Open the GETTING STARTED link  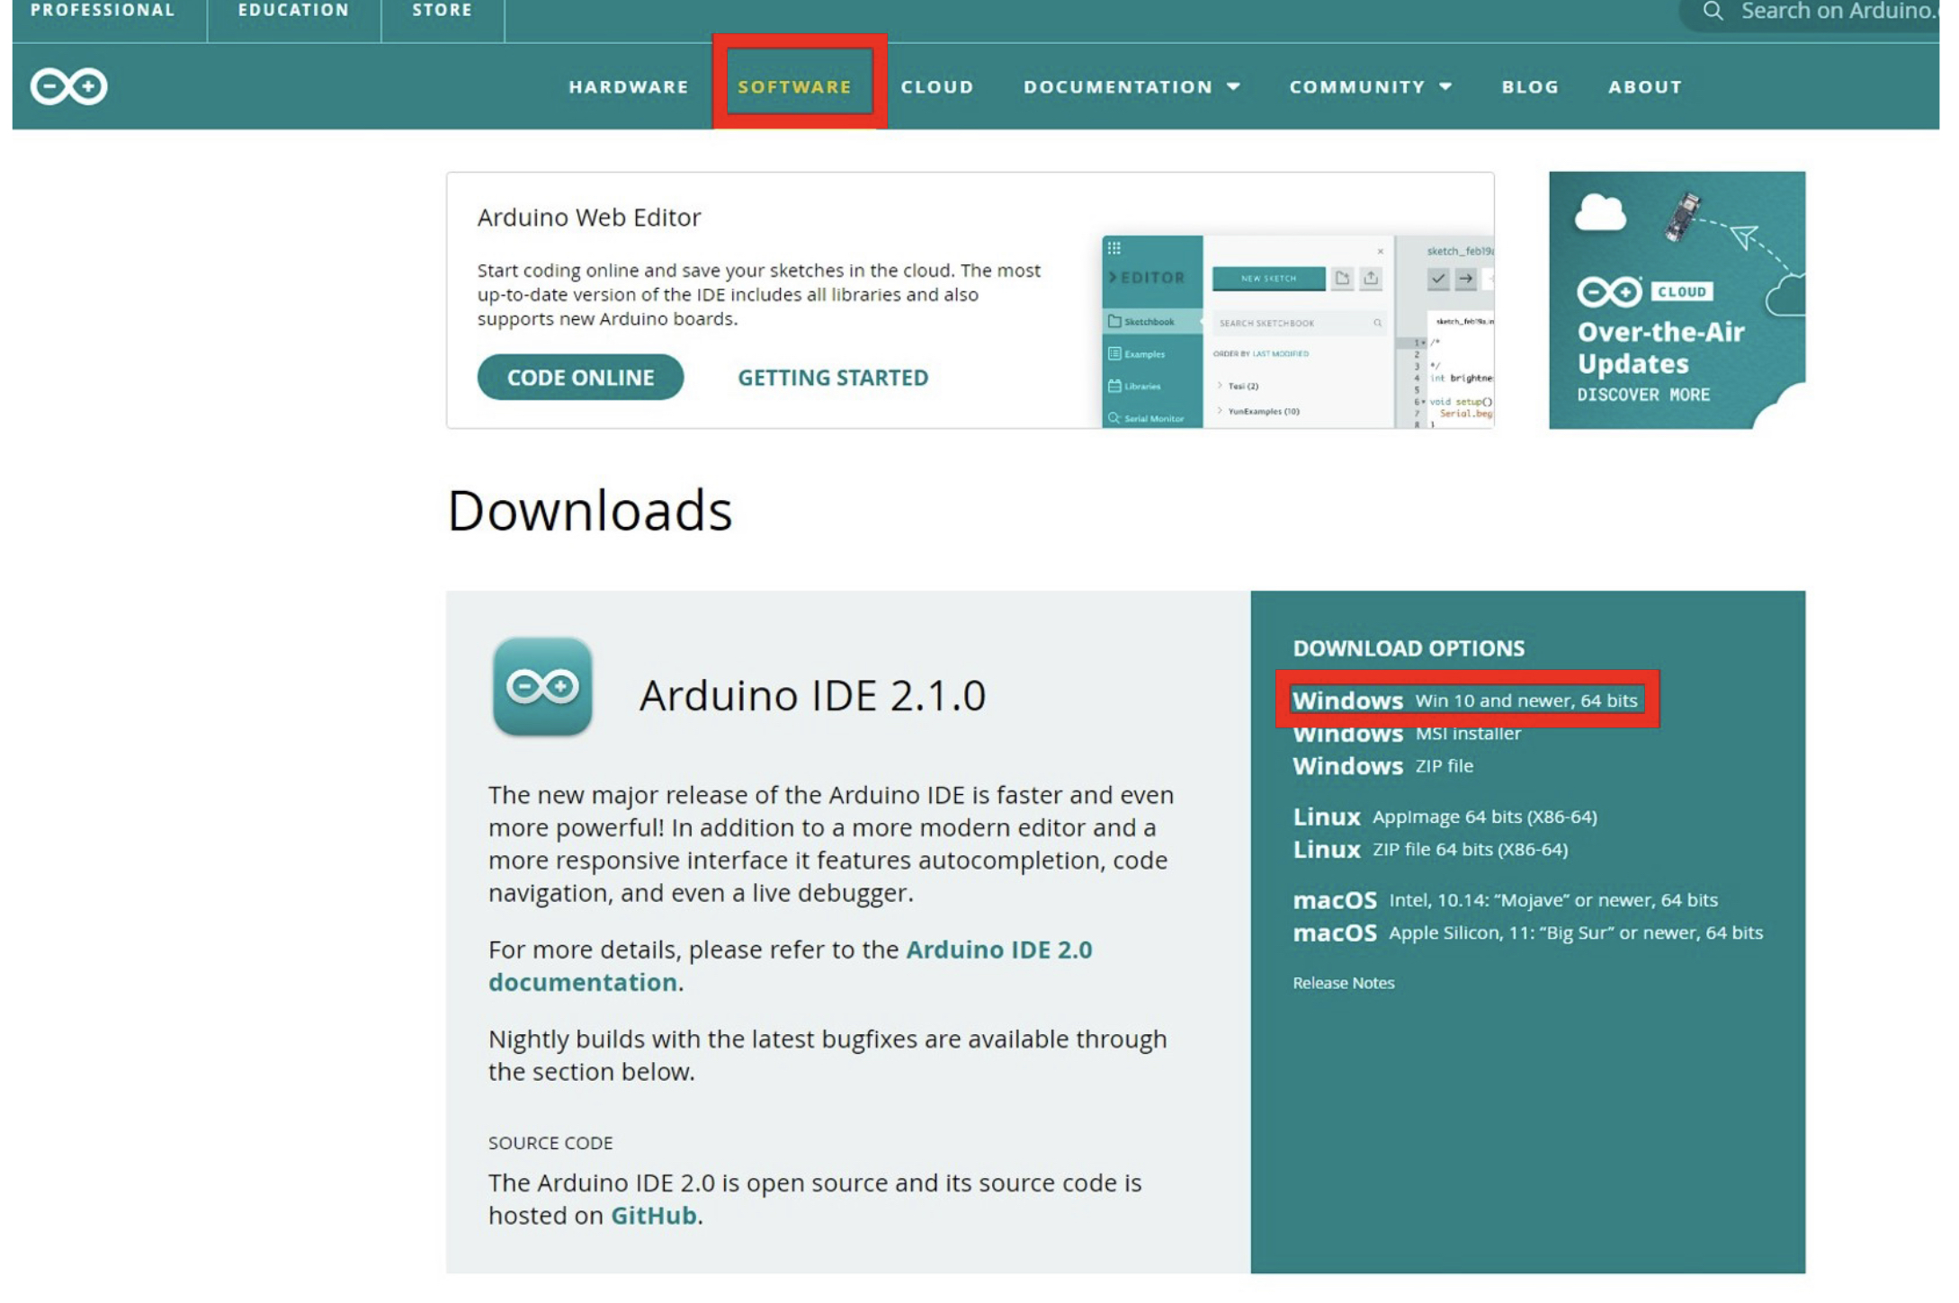coord(833,377)
